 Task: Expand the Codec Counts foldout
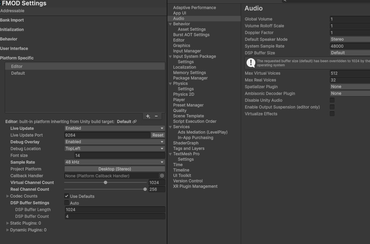coord(8,196)
